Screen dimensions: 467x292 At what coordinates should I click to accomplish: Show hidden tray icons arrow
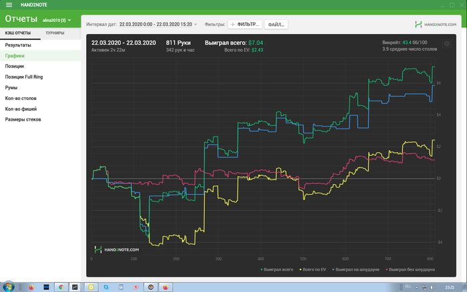click(417, 287)
